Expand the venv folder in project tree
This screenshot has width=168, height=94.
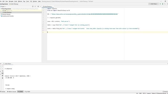(x=1, y=10)
